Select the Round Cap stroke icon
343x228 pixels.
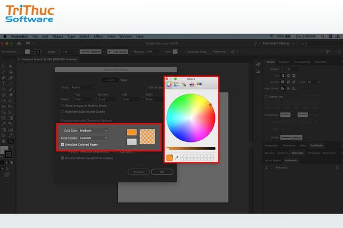click(x=288, y=76)
